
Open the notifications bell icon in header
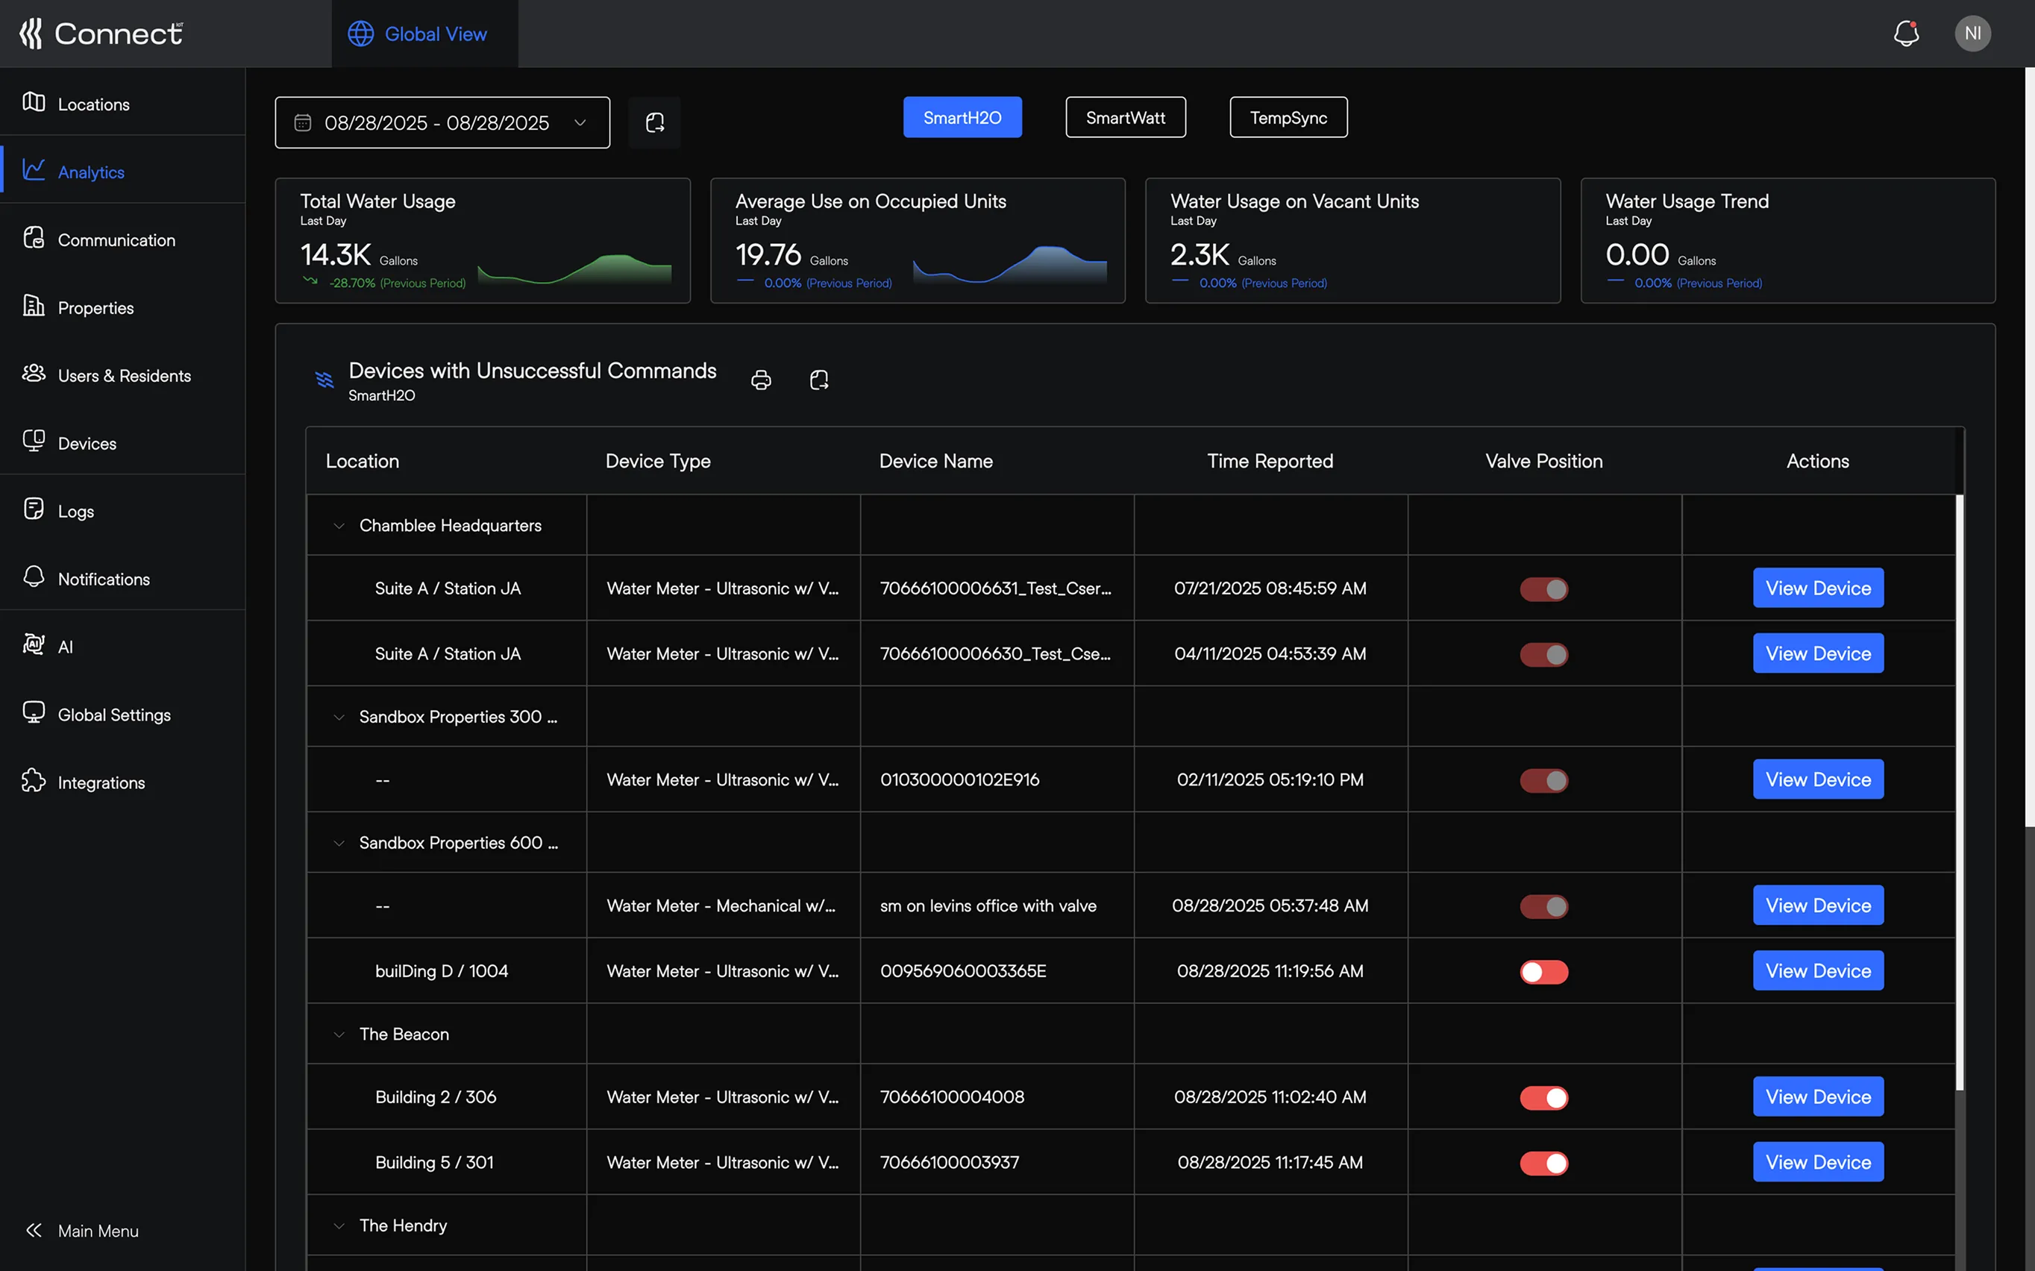click(1905, 34)
